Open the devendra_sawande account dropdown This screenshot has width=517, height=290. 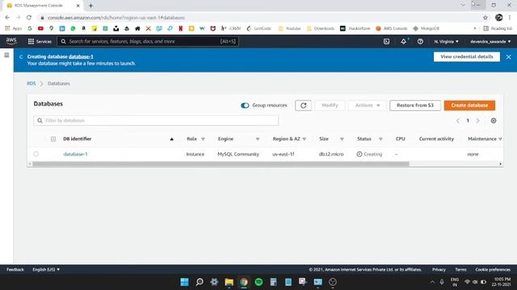(x=490, y=41)
